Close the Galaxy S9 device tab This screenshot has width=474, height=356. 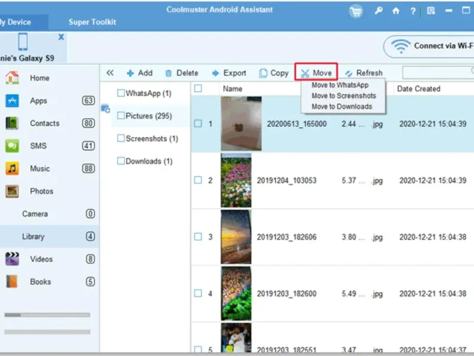click(61, 37)
